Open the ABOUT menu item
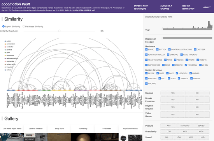Screen dimensions: 214x141 207,7
